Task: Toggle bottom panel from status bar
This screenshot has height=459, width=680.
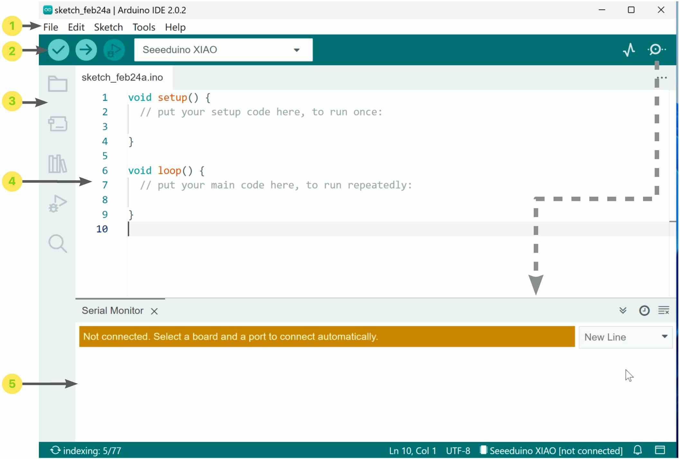Action: [660, 450]
